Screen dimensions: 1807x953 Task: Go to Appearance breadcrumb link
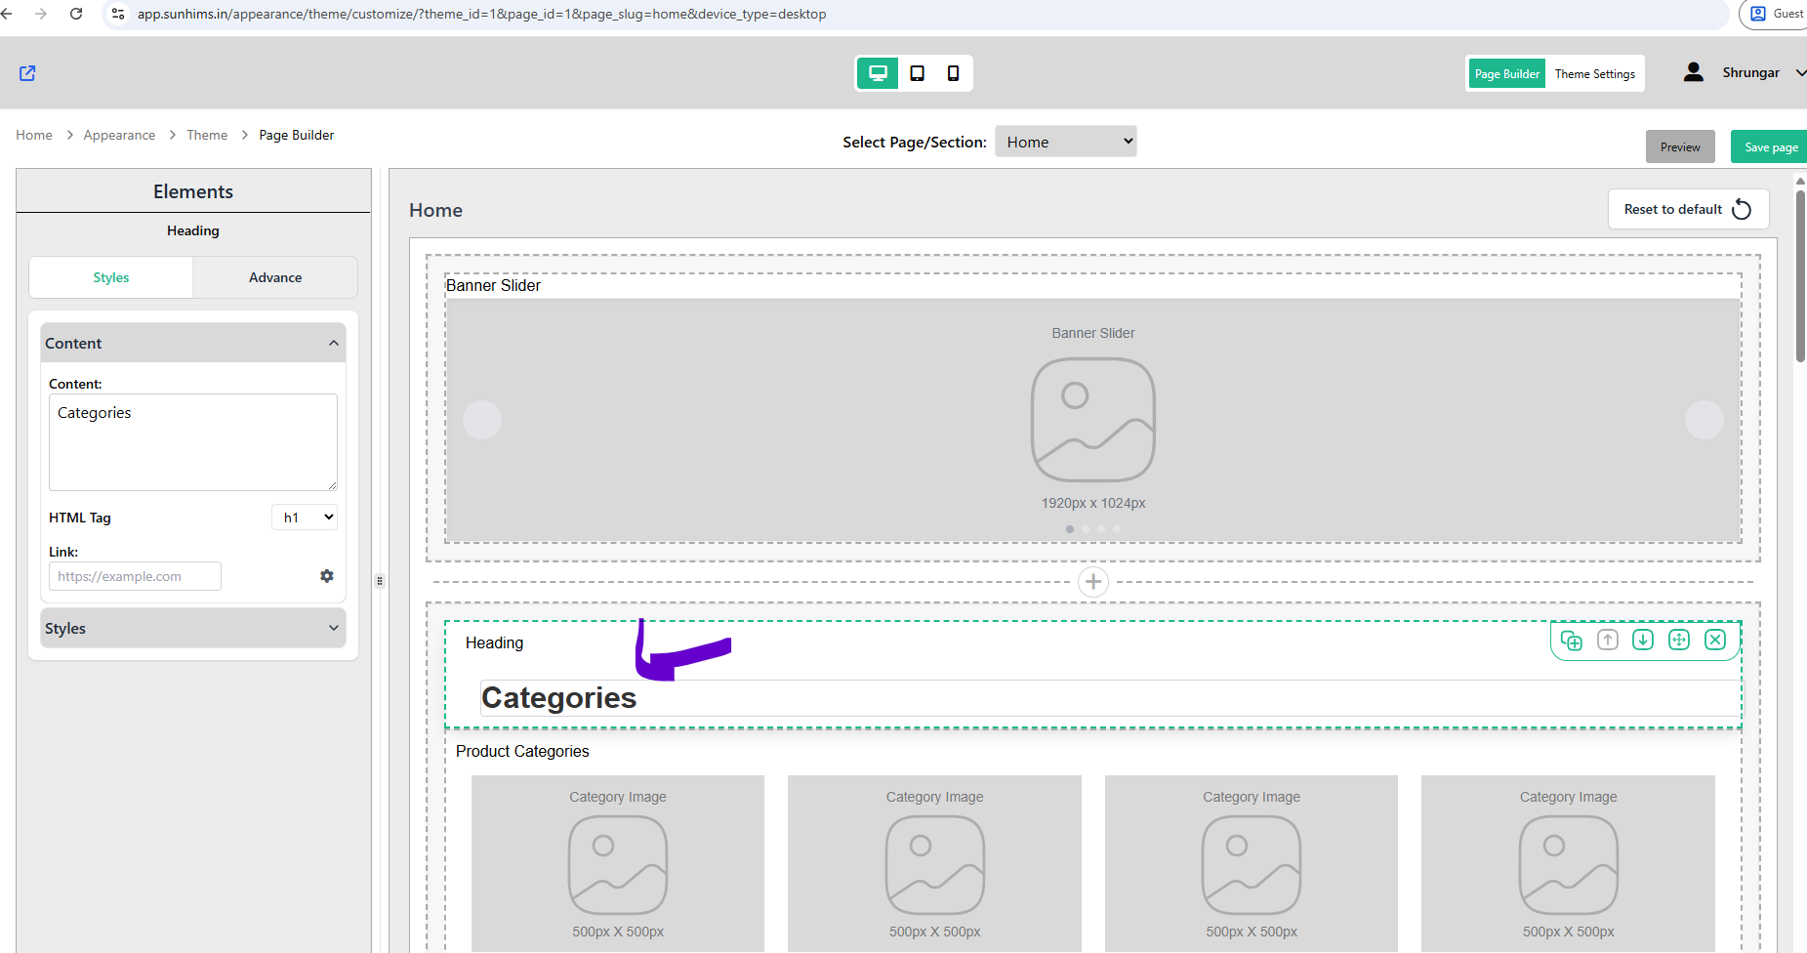(119, 135)
